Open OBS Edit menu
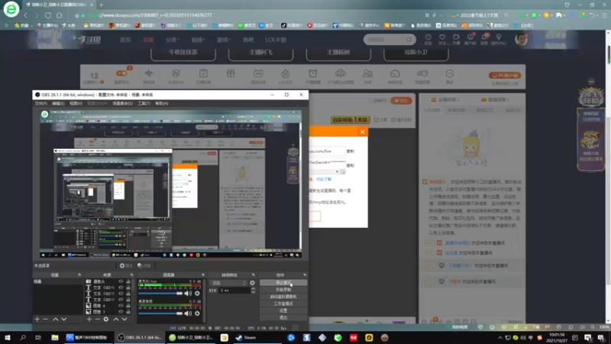This screenshot has height=344, width=611. coord(58,103)
